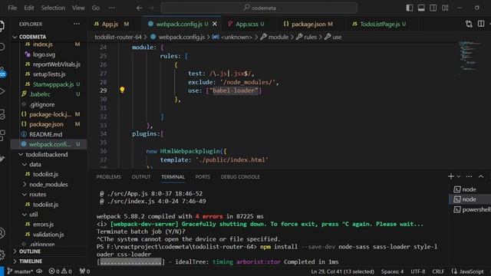
Task: Click the codemeta command center search box
Action: coord(259,8)
